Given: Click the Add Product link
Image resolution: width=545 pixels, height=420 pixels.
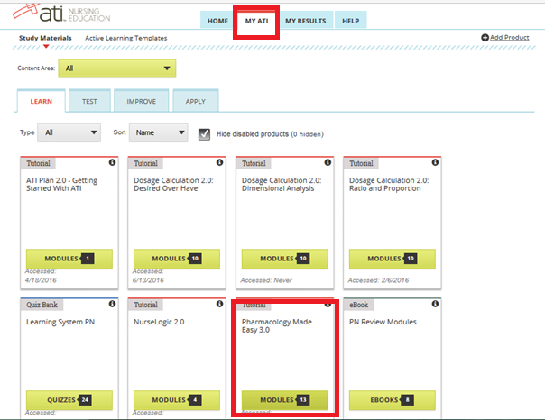Looking at the screenshot, I should [509, 38].
